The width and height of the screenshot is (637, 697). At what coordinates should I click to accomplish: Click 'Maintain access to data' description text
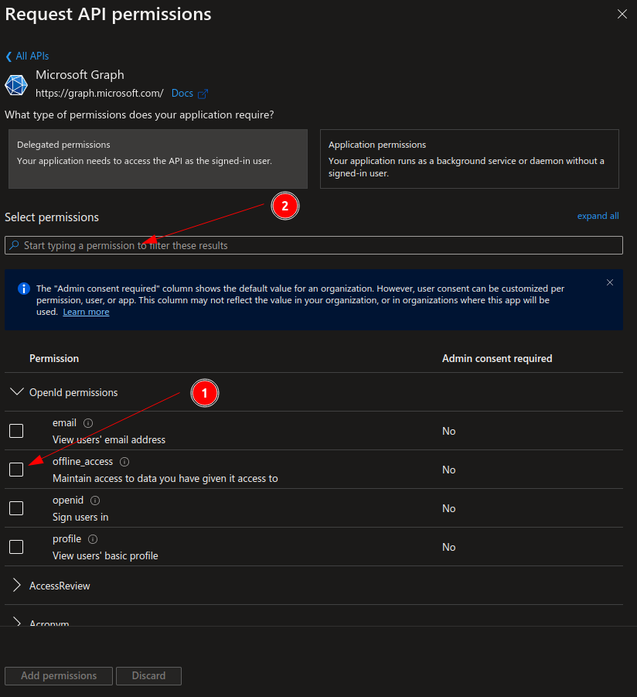[165, 478]
